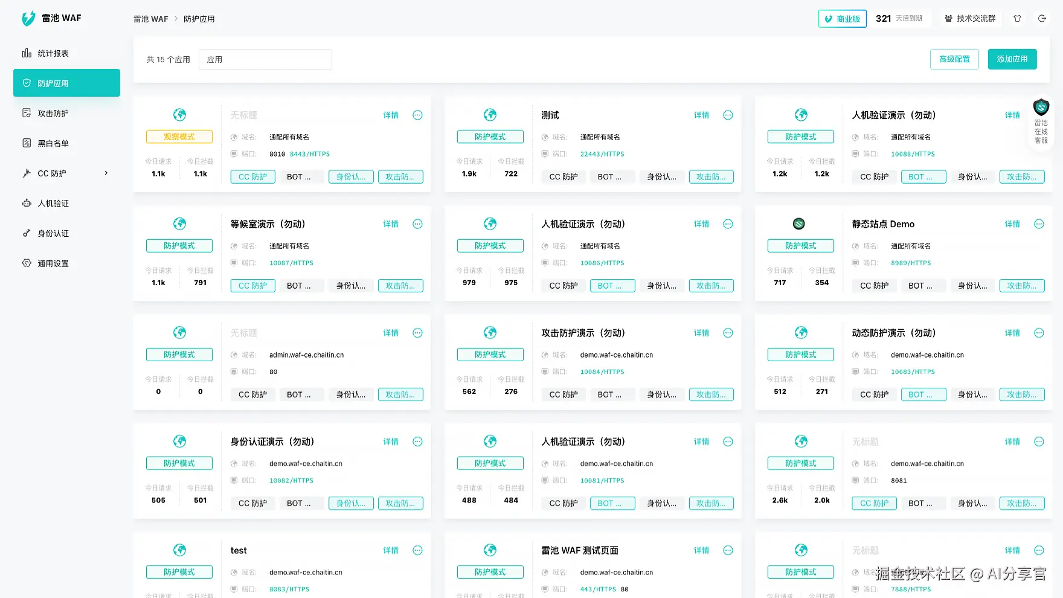The image size is (1063, 598).
Task: Open more options on 身份认证演示 card
Action: pyautogui.click(x=417, y=442)
